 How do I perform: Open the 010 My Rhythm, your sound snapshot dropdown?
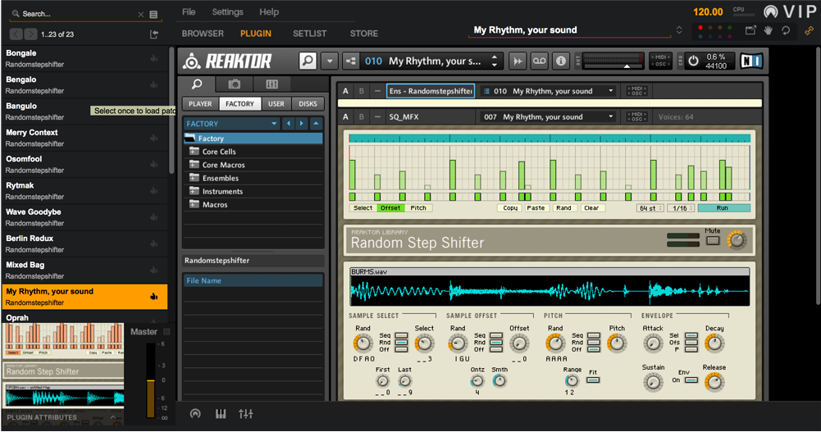(x=548, y=91)
